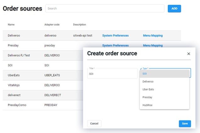The image size is (200, 133).
Task: Click the lowercase deliveroo adapter code
Action: [50, 36]
